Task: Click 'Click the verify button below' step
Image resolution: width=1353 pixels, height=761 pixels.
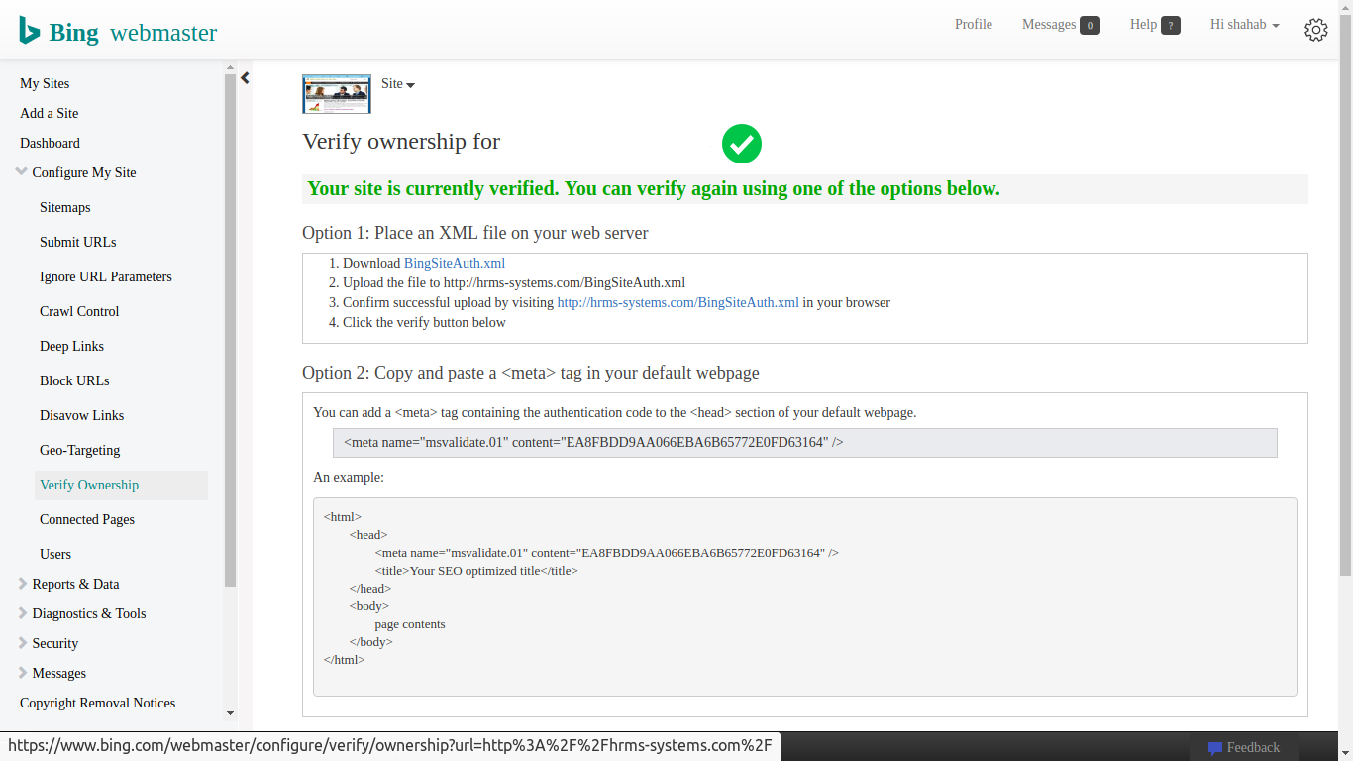Action: [424, 322]
